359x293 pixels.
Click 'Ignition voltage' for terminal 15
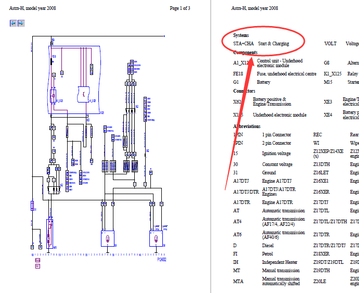point(276,154)
